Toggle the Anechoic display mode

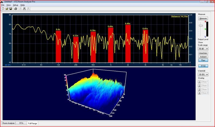[203, 53]
